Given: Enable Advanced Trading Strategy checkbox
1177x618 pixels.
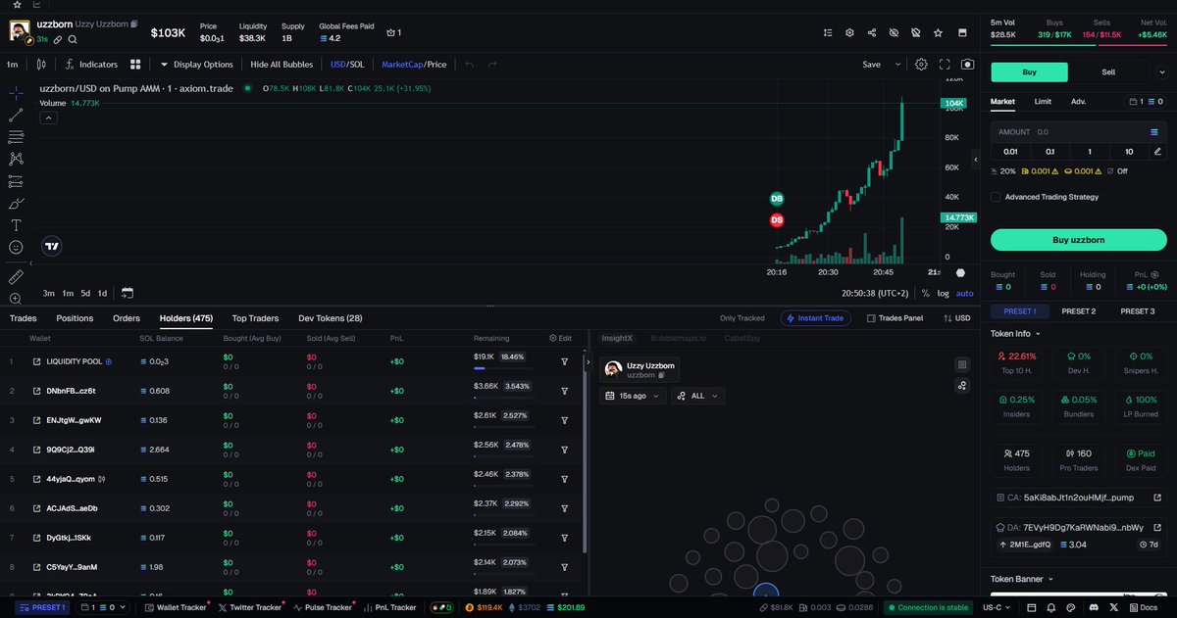Looking at the screenshot, I should (996, 197).
